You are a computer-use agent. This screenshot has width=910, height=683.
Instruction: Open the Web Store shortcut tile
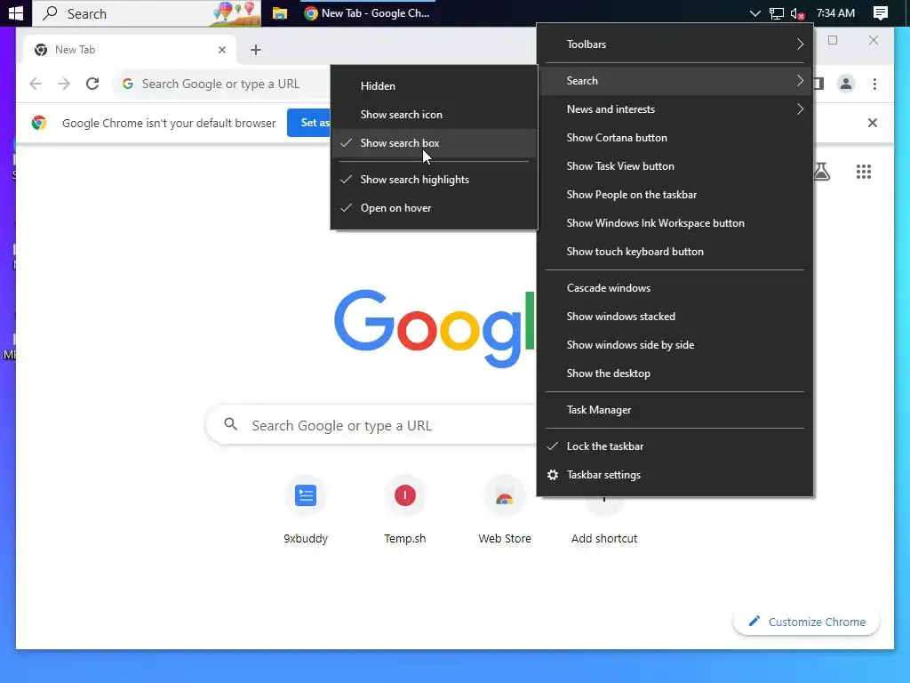505,511
